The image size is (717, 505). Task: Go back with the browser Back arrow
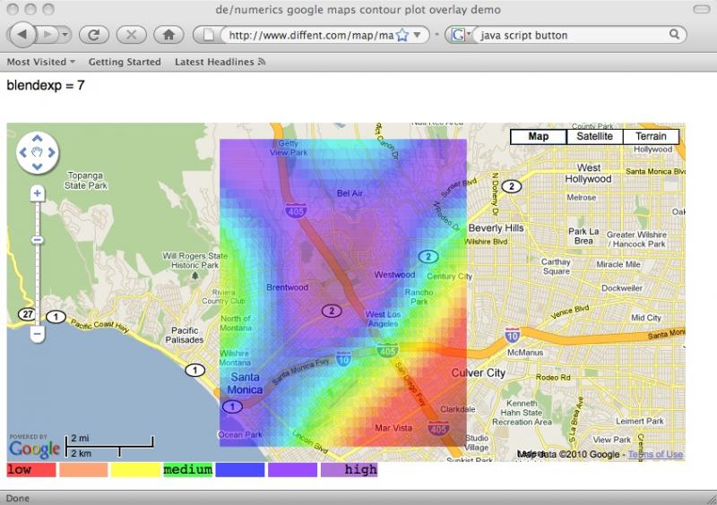coord(22,34)
